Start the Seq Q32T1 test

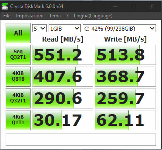pyautogui.click(x=18, y=55)
